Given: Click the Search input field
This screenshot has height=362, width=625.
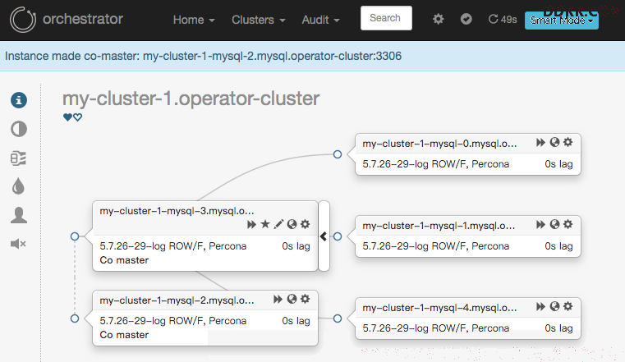Looking at the screenshot, I should point(386,18).
